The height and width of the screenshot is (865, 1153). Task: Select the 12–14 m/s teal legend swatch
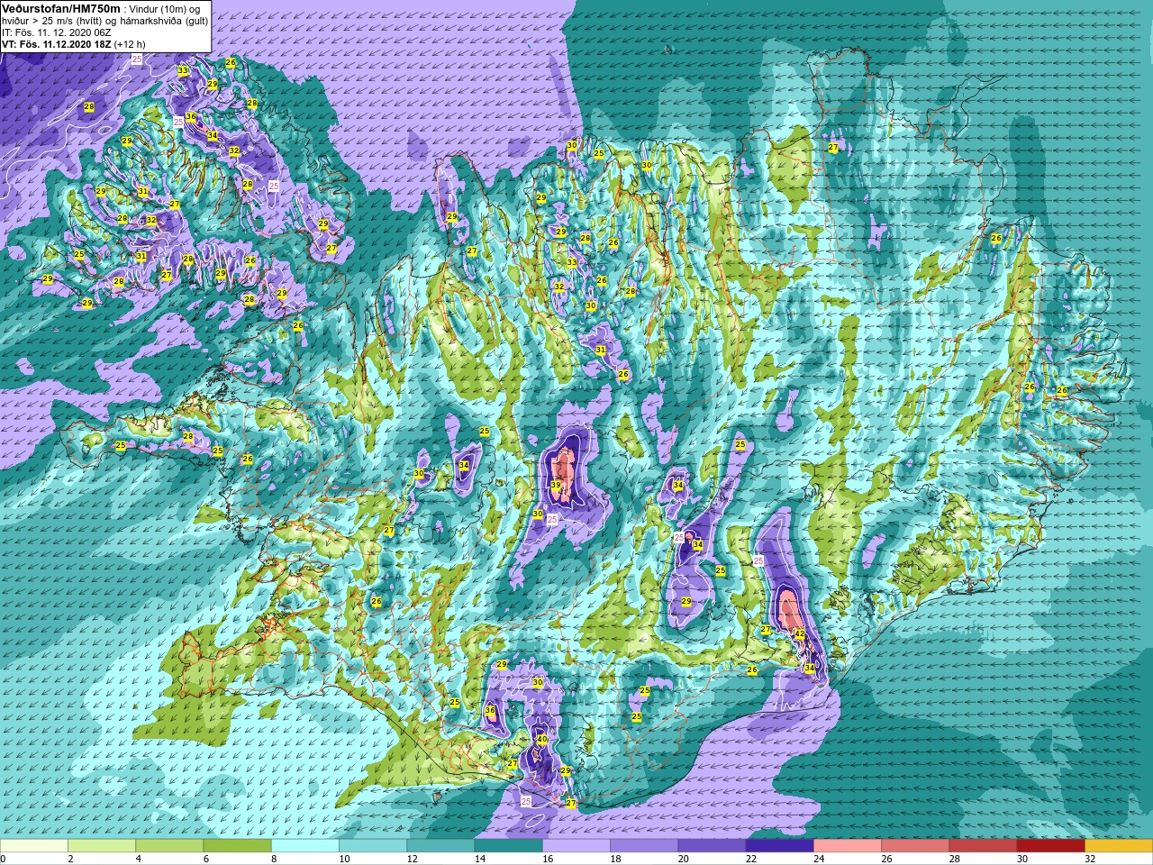point(440,846)
